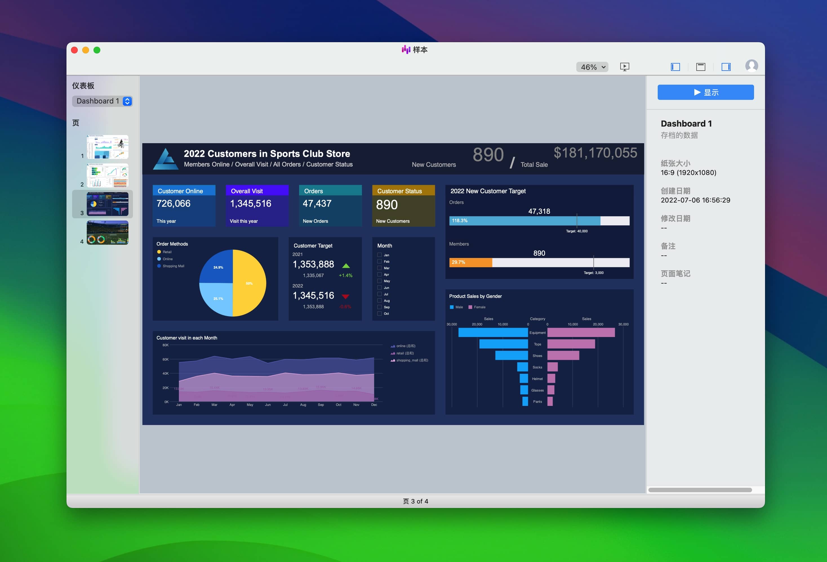
Task: Open the Dashboard 1 selector dropdown
Action: [x=103, y=101]
